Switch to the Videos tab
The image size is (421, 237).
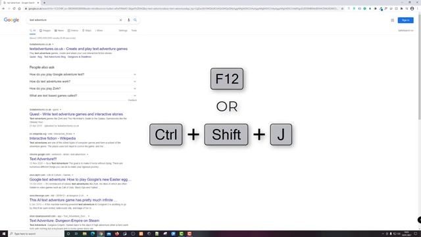(73, 31)
